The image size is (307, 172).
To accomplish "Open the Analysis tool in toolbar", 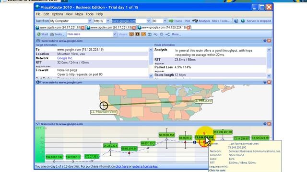I will click(x=201, y=21).
